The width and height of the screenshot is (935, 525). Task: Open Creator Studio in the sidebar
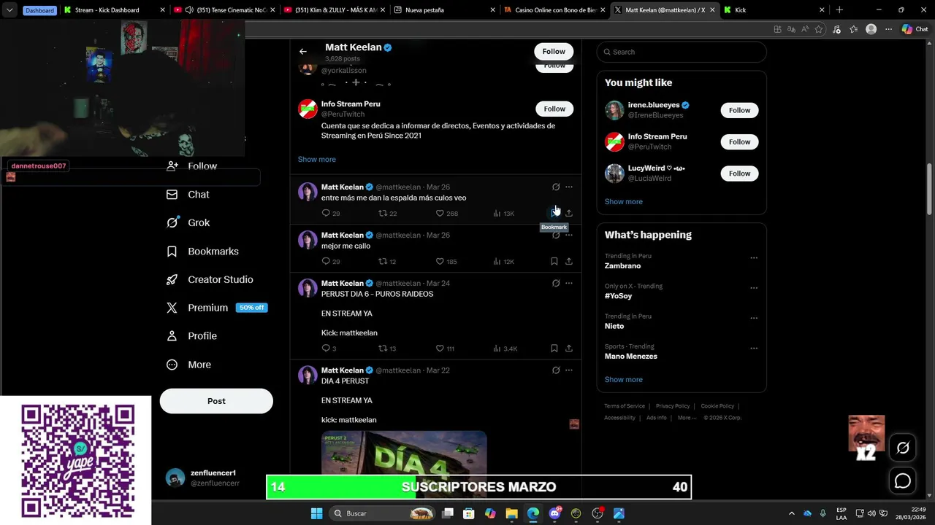click(x=210, y=279)
